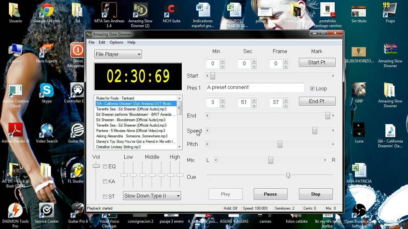Image resolution: width=408 pixels, height=229 pixels.
Task: Select Rules for Fools - Tankard track
Action: click(x=136, y=98)
